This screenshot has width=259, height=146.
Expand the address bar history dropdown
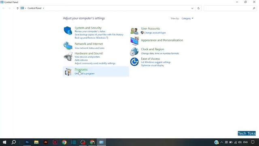coord(192,8)
